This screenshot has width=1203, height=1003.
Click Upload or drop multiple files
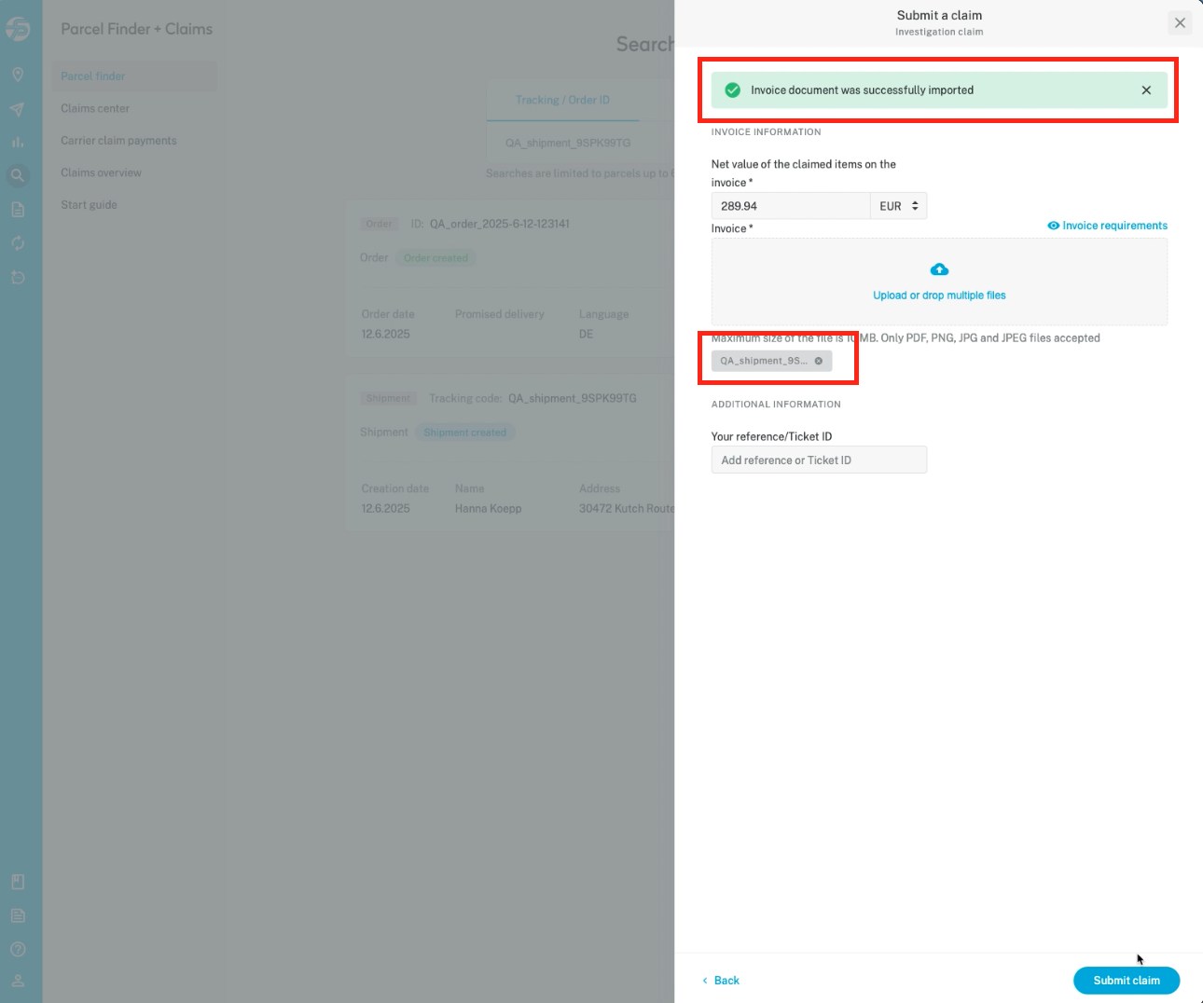pyautogui.click(x=939, y=295)
